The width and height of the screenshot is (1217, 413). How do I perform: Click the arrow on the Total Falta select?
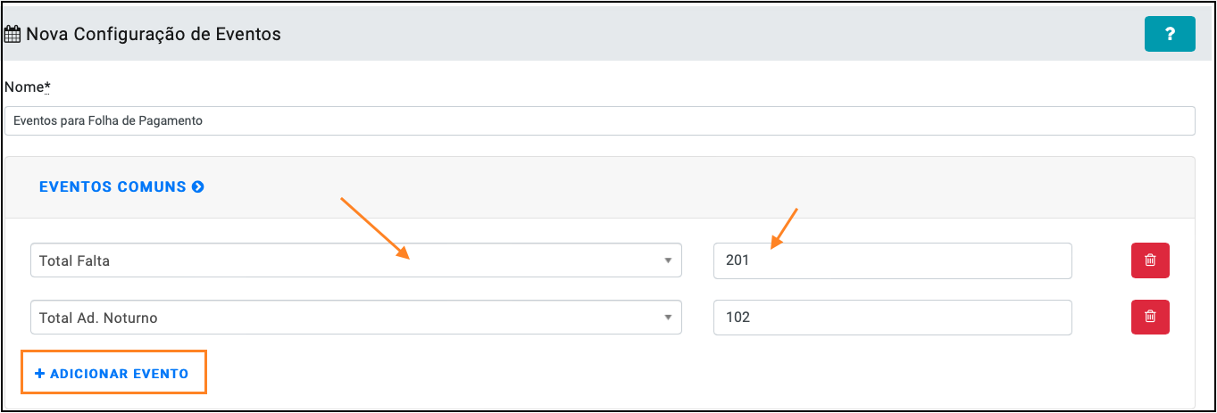tap(668, 261)
